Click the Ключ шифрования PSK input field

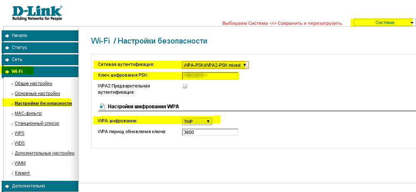pos(210,76)
